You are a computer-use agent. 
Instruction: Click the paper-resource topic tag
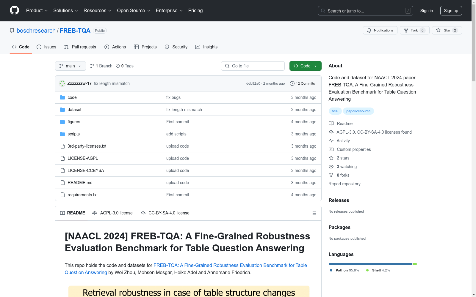[x=358, y=111]
